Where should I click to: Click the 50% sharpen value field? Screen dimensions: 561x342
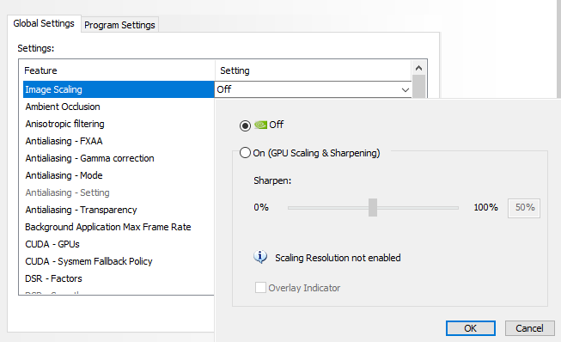tap(524, 208)
